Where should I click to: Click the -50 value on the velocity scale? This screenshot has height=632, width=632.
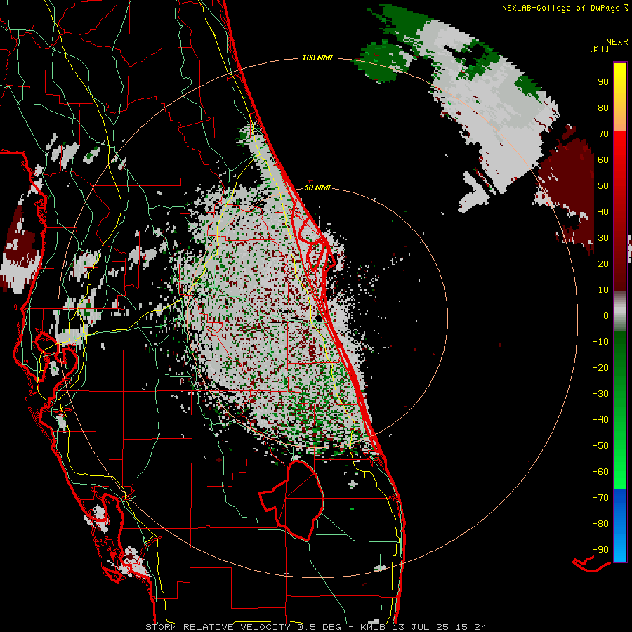pos(600,446)
